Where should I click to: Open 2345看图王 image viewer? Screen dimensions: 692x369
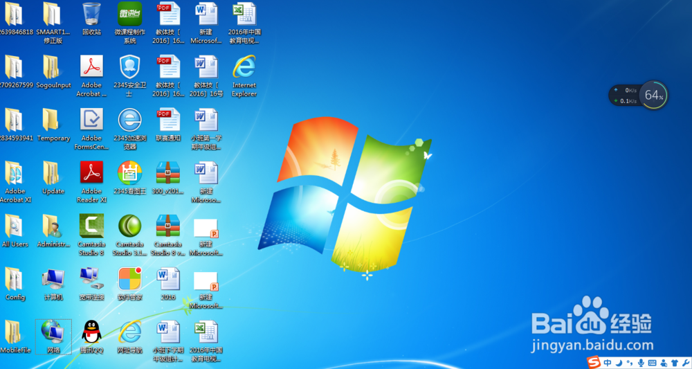(130, 179)
